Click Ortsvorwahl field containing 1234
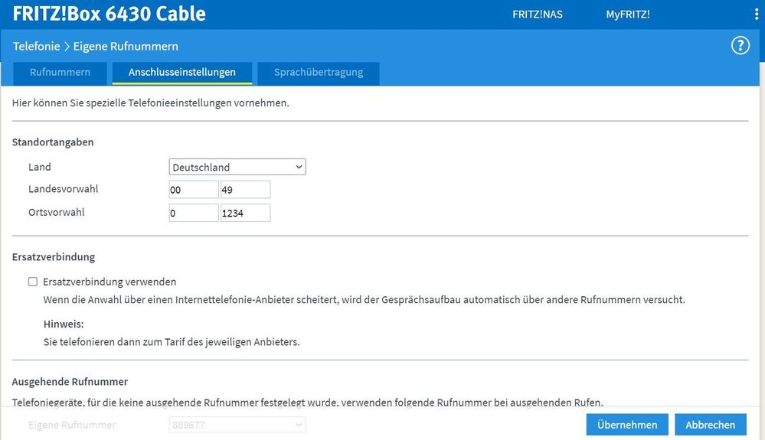Image resolution: width=765 pixels, height=440 pixels. point(245,213)
